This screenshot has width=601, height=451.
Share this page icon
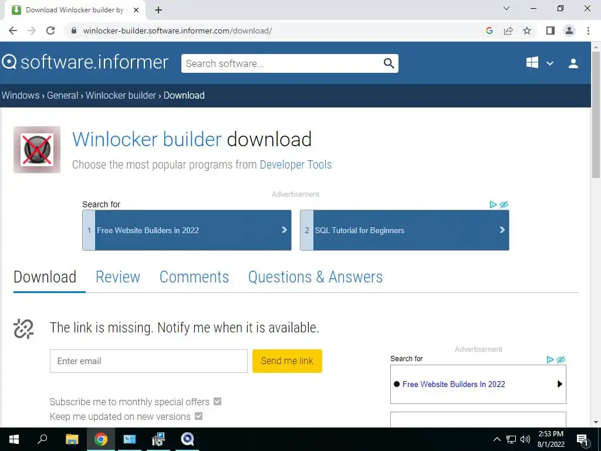508,31
